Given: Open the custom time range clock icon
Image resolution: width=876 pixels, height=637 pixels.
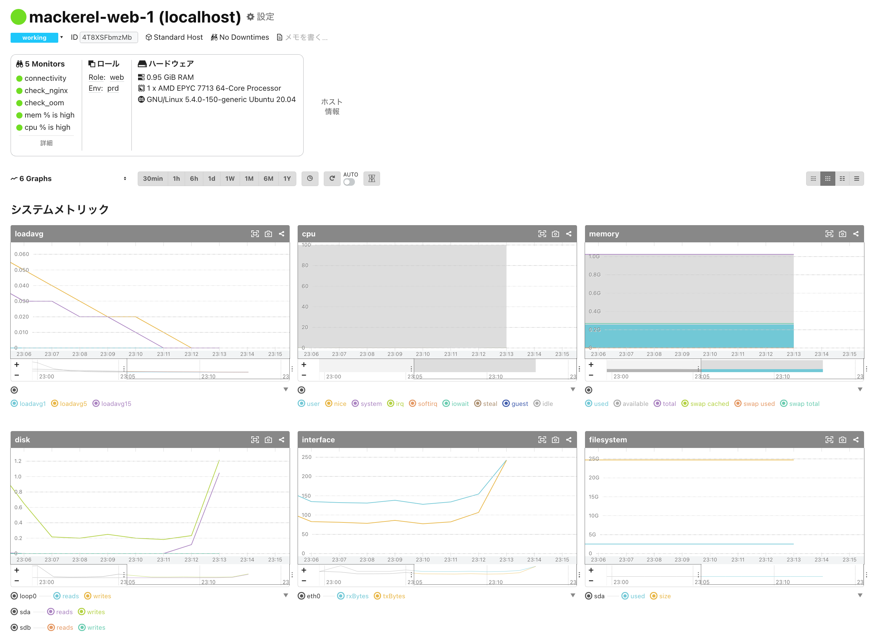Looking at the screenshot, I should pyautogui.click(x=310, y=178).
